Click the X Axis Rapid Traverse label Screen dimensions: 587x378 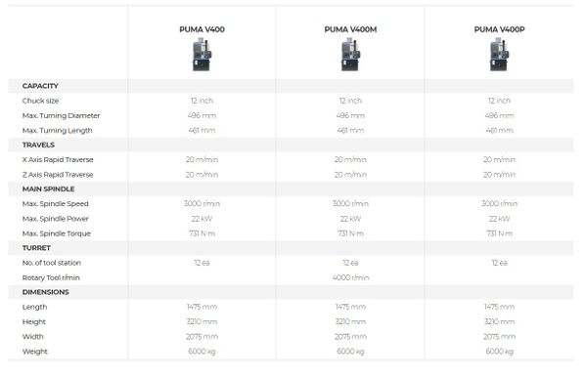pos(58,159)
